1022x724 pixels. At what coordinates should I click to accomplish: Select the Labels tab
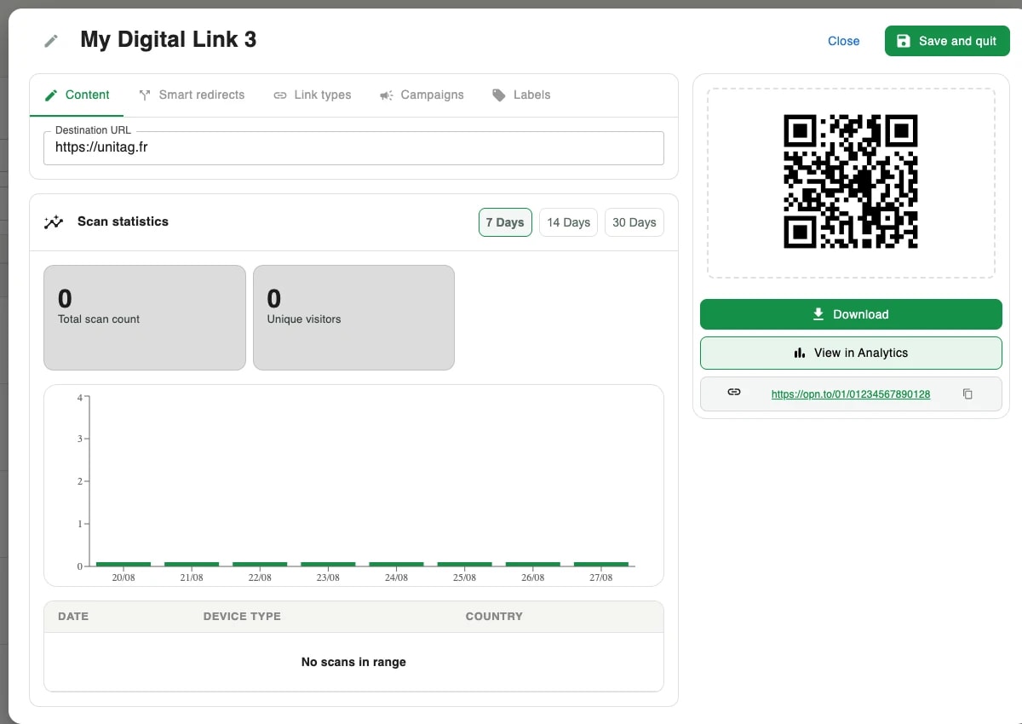click(x=521, y=95)
